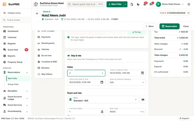Open the New Folio split-button arrow
This screenshot has width=194, height=121.
coord(126,4)
